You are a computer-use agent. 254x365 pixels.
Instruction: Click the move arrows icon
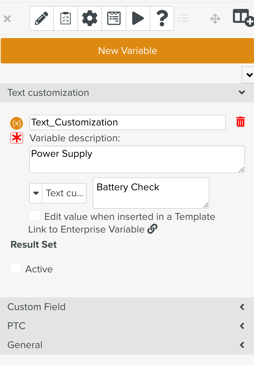pos(215,18)
